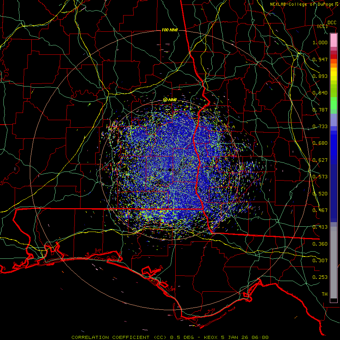Click the "[CC]" units label above colorbar
Screen dimensions: 340x340
[323, 26]
